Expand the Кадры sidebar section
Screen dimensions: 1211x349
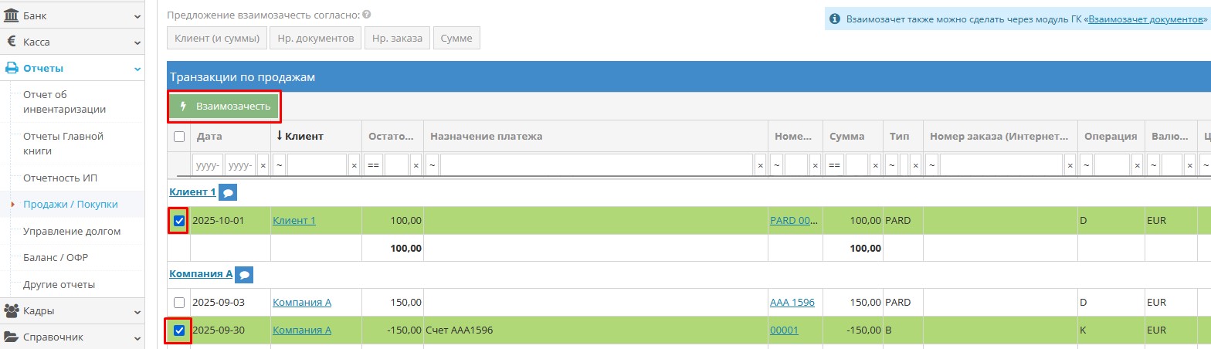(137, 312)
